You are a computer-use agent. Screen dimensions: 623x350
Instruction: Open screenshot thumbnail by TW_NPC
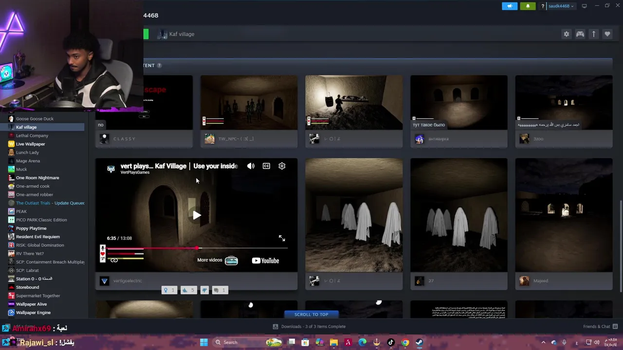point(249,103)
